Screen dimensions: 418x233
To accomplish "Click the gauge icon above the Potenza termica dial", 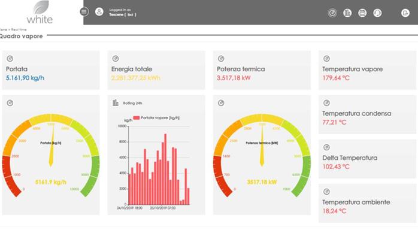I will 221,103.
